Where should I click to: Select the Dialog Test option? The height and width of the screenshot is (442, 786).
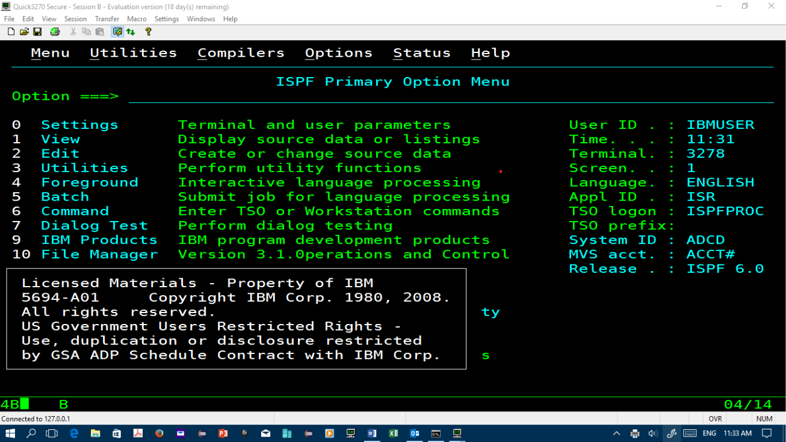coord(94,226)
